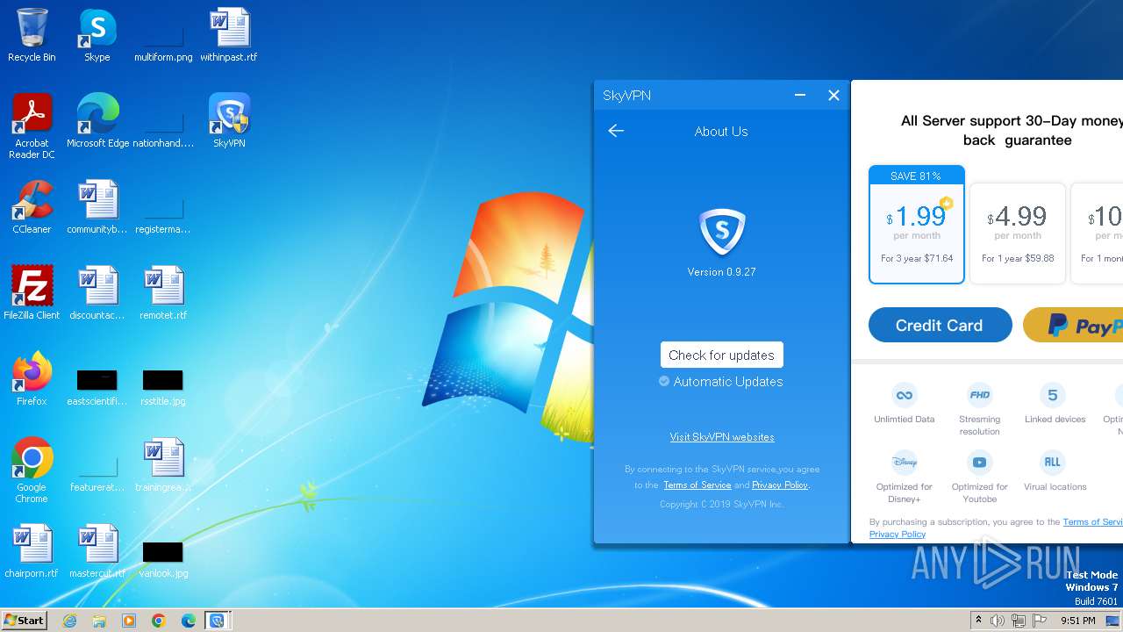Click the FHD Streaming resolution icon
This screenshot has height=632, width=1123.
pyautogui.click(x=979, y=395)
